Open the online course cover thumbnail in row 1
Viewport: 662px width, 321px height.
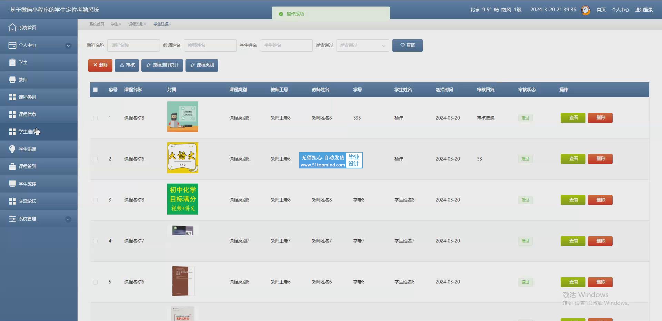coord(183,117)
